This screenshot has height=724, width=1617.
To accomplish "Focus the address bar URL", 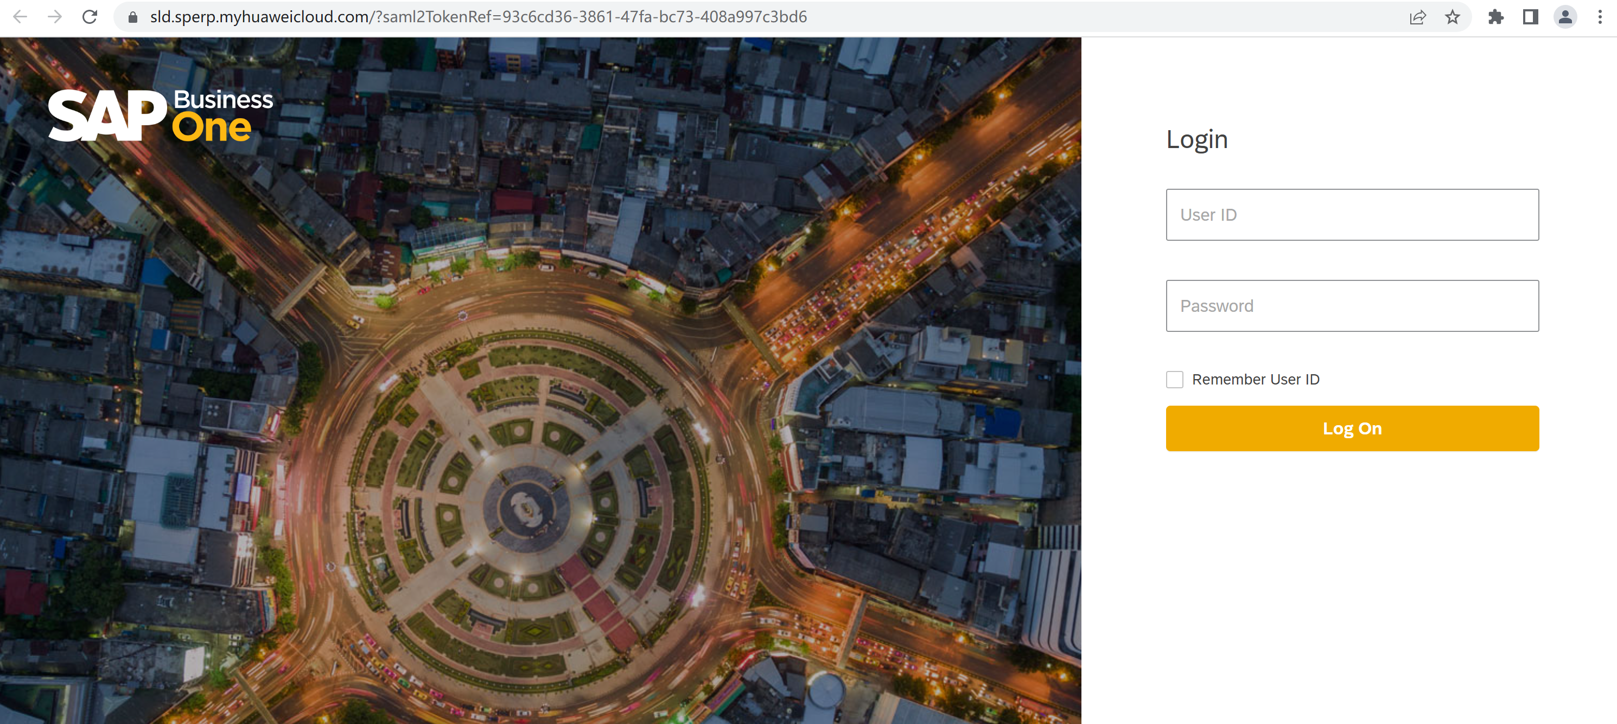I will coord(477,17).
